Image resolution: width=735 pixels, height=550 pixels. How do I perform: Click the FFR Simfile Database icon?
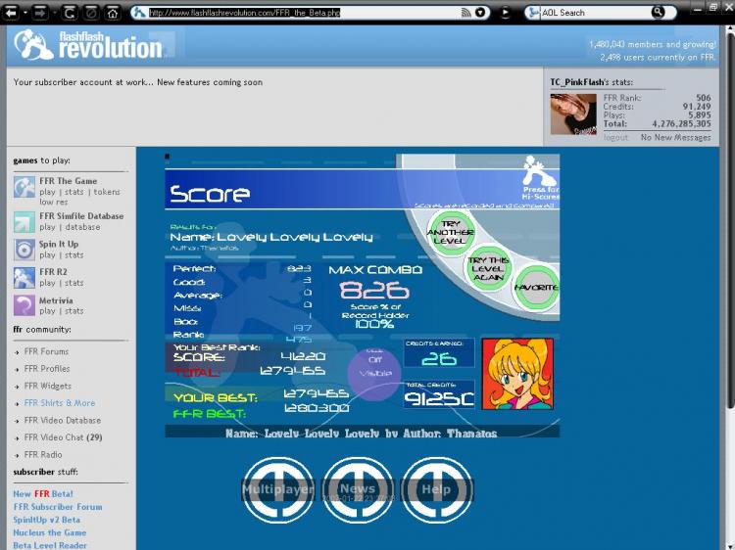(24, 222)
